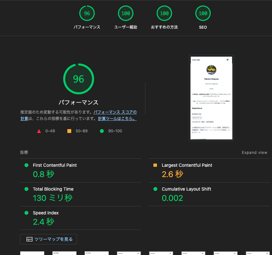Expand the Total Blocking Time metric

coord(53,189)
